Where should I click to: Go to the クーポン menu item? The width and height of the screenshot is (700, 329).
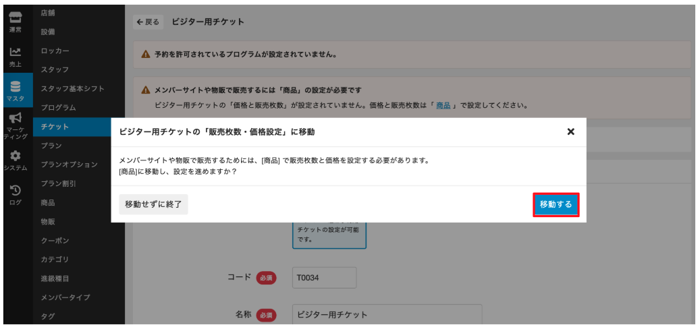(x=55, y=240)
